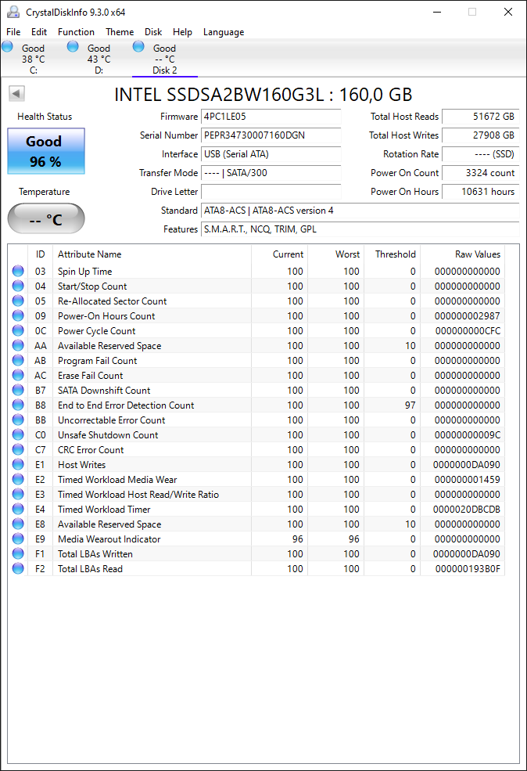The height and width of the screenshot is (771, 527).
Task: Open the Theme menu
Action: click(120, 32)
